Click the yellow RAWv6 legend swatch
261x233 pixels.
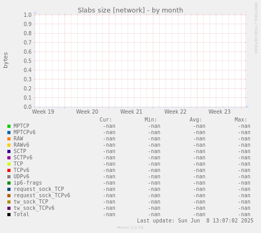(x=9, y=145)
